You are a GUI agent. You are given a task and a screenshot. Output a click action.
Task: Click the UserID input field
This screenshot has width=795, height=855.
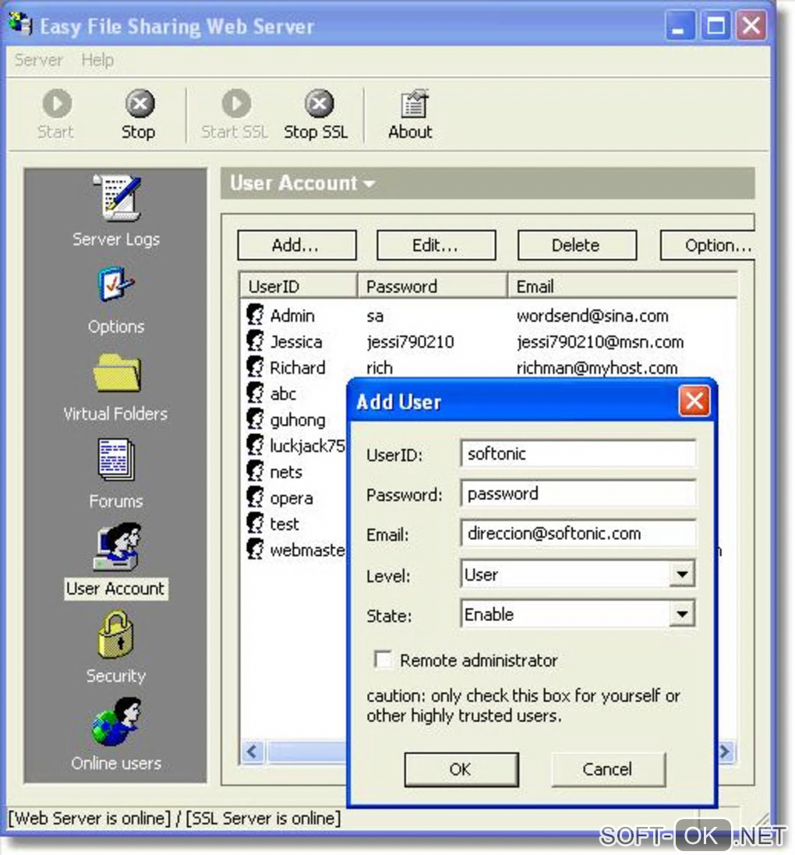click(x=578, y=454)
